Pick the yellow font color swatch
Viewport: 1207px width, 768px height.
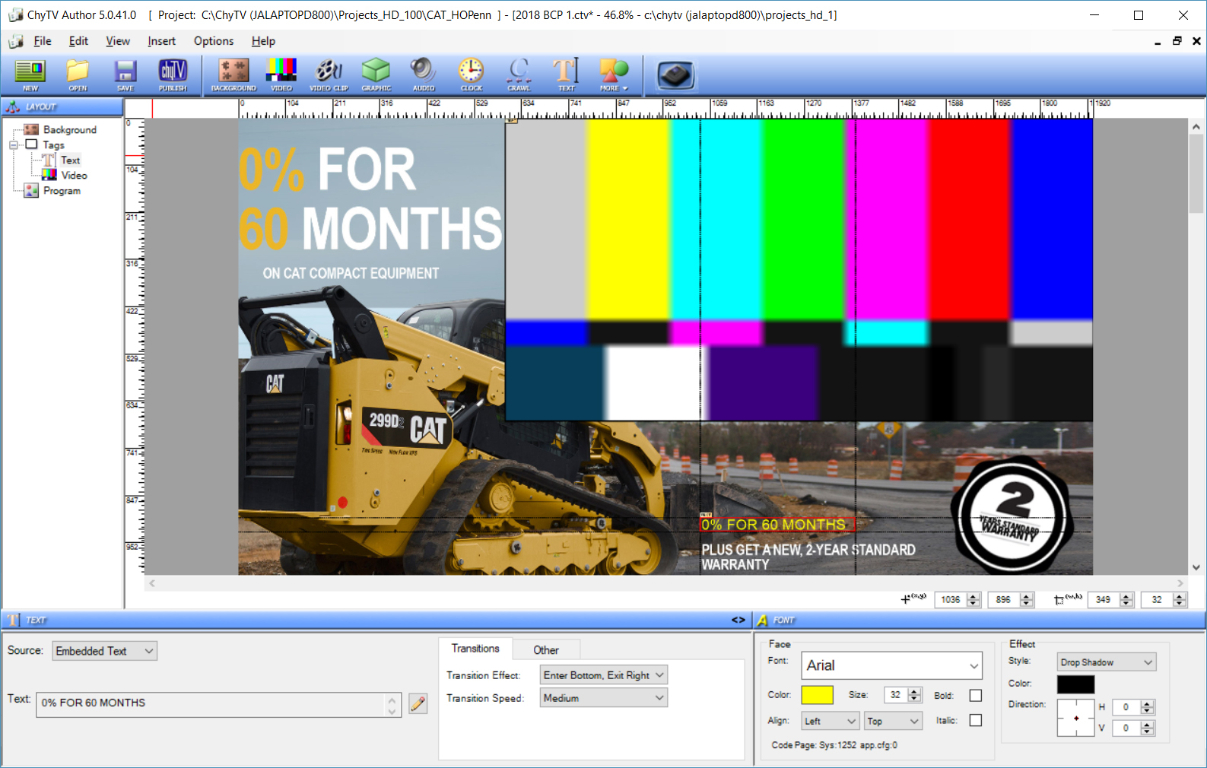[818, 695]
